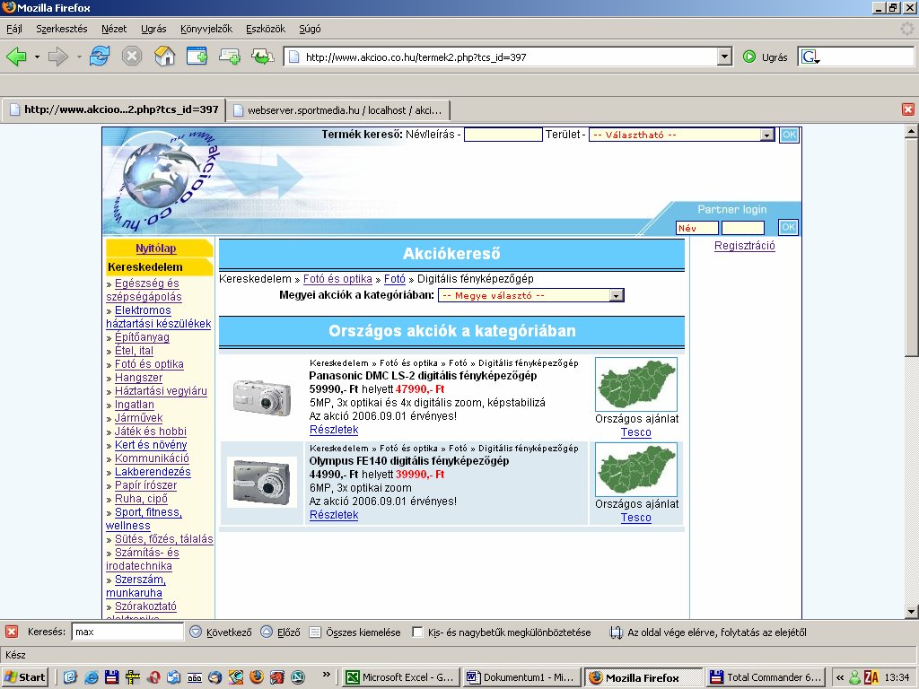
Task: Click the page vertical scrollbar thumb
Action: coord(911,247)
